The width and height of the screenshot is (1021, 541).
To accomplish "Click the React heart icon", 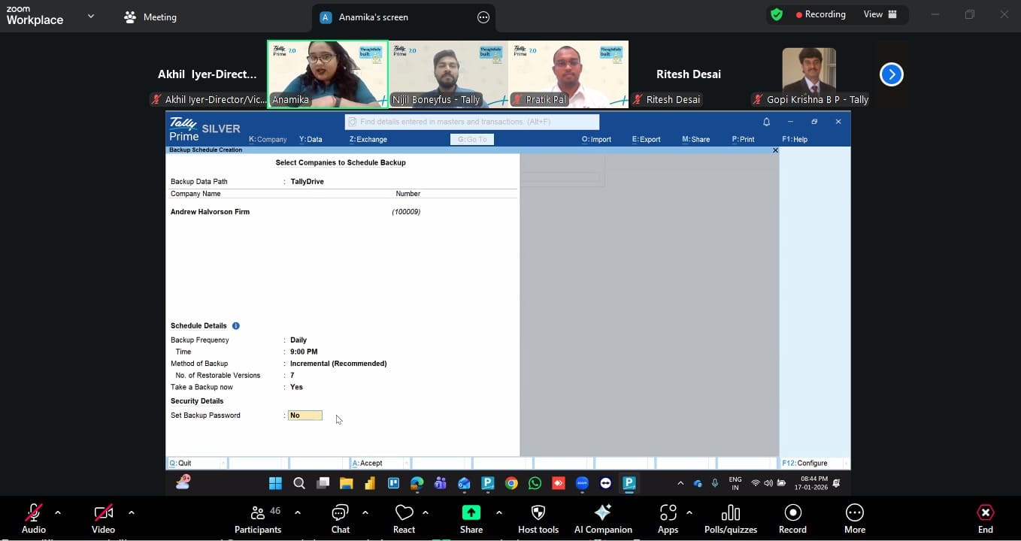I will 404,518.
